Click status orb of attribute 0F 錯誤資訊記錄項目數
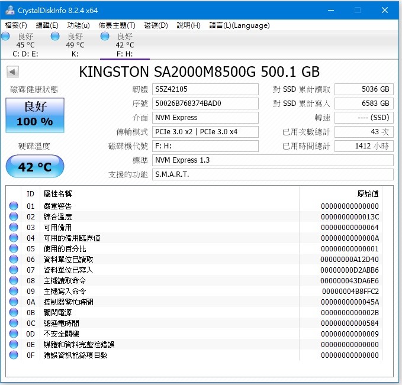 (x=14, y=355)
